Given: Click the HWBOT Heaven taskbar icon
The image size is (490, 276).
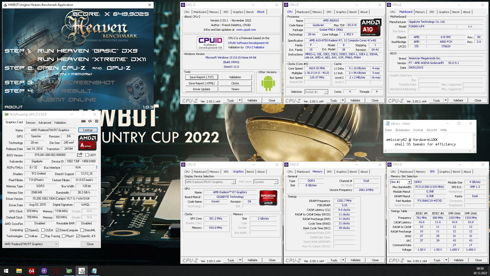Looking at the screenshot, I should click(82, 271).
